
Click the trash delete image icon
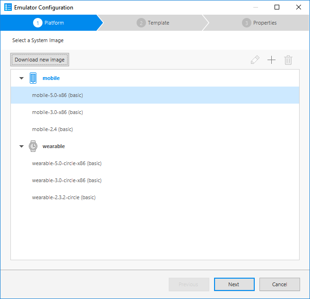click(x=288, y=60)
